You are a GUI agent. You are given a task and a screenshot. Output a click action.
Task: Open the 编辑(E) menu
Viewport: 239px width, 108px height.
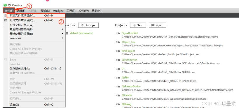[x=21, y=11]
